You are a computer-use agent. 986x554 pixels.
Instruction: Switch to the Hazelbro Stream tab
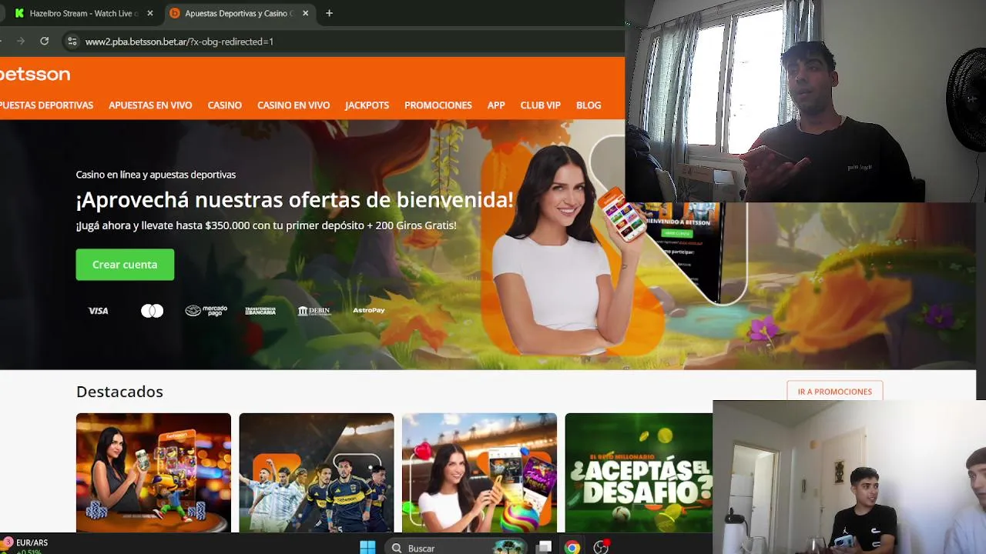(x=83, y=13)
